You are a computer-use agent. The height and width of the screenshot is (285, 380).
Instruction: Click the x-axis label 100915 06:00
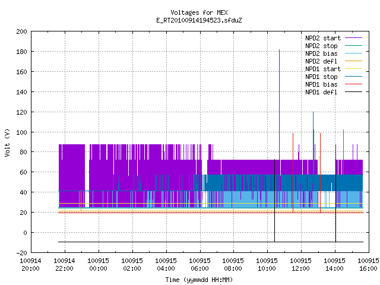(199, 265)
